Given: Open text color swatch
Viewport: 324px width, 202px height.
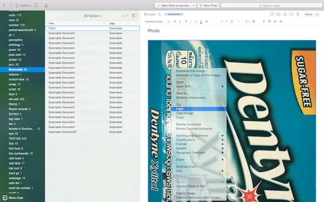Looking at the screenshot, I should (201, 21).
